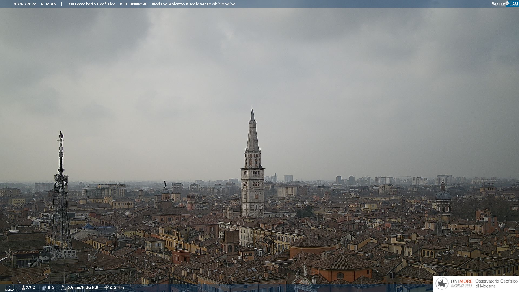Click the camera lens in WeatherCam logo
Screen dimensions: 519x292
[507, 3]
